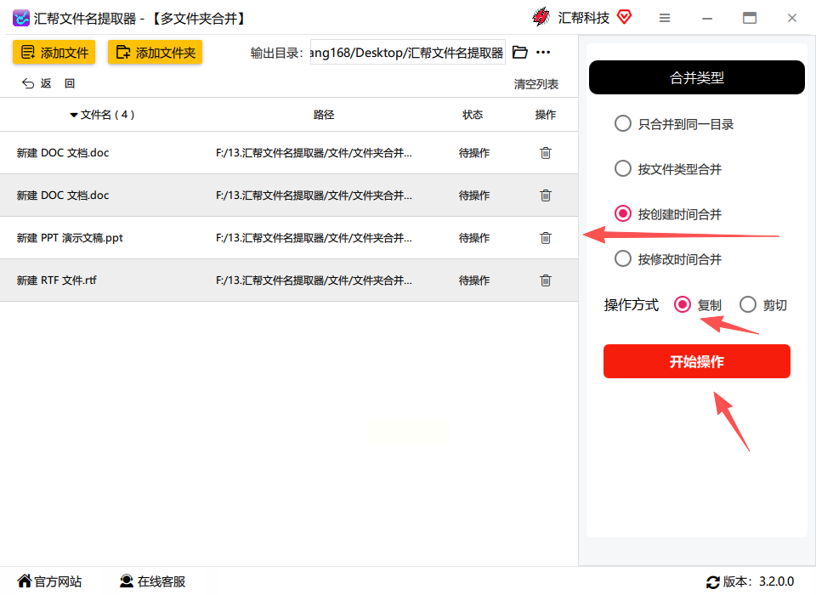Screen dimensions: 816x595
Task: Remove 新建 RTF 文件.rtf with trash icon
Action: click(546, 280)
